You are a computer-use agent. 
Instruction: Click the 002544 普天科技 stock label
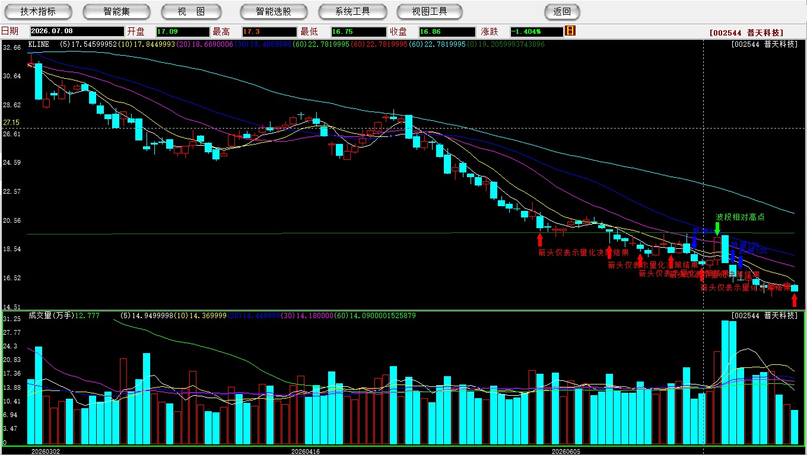click(x=746, y=33)
